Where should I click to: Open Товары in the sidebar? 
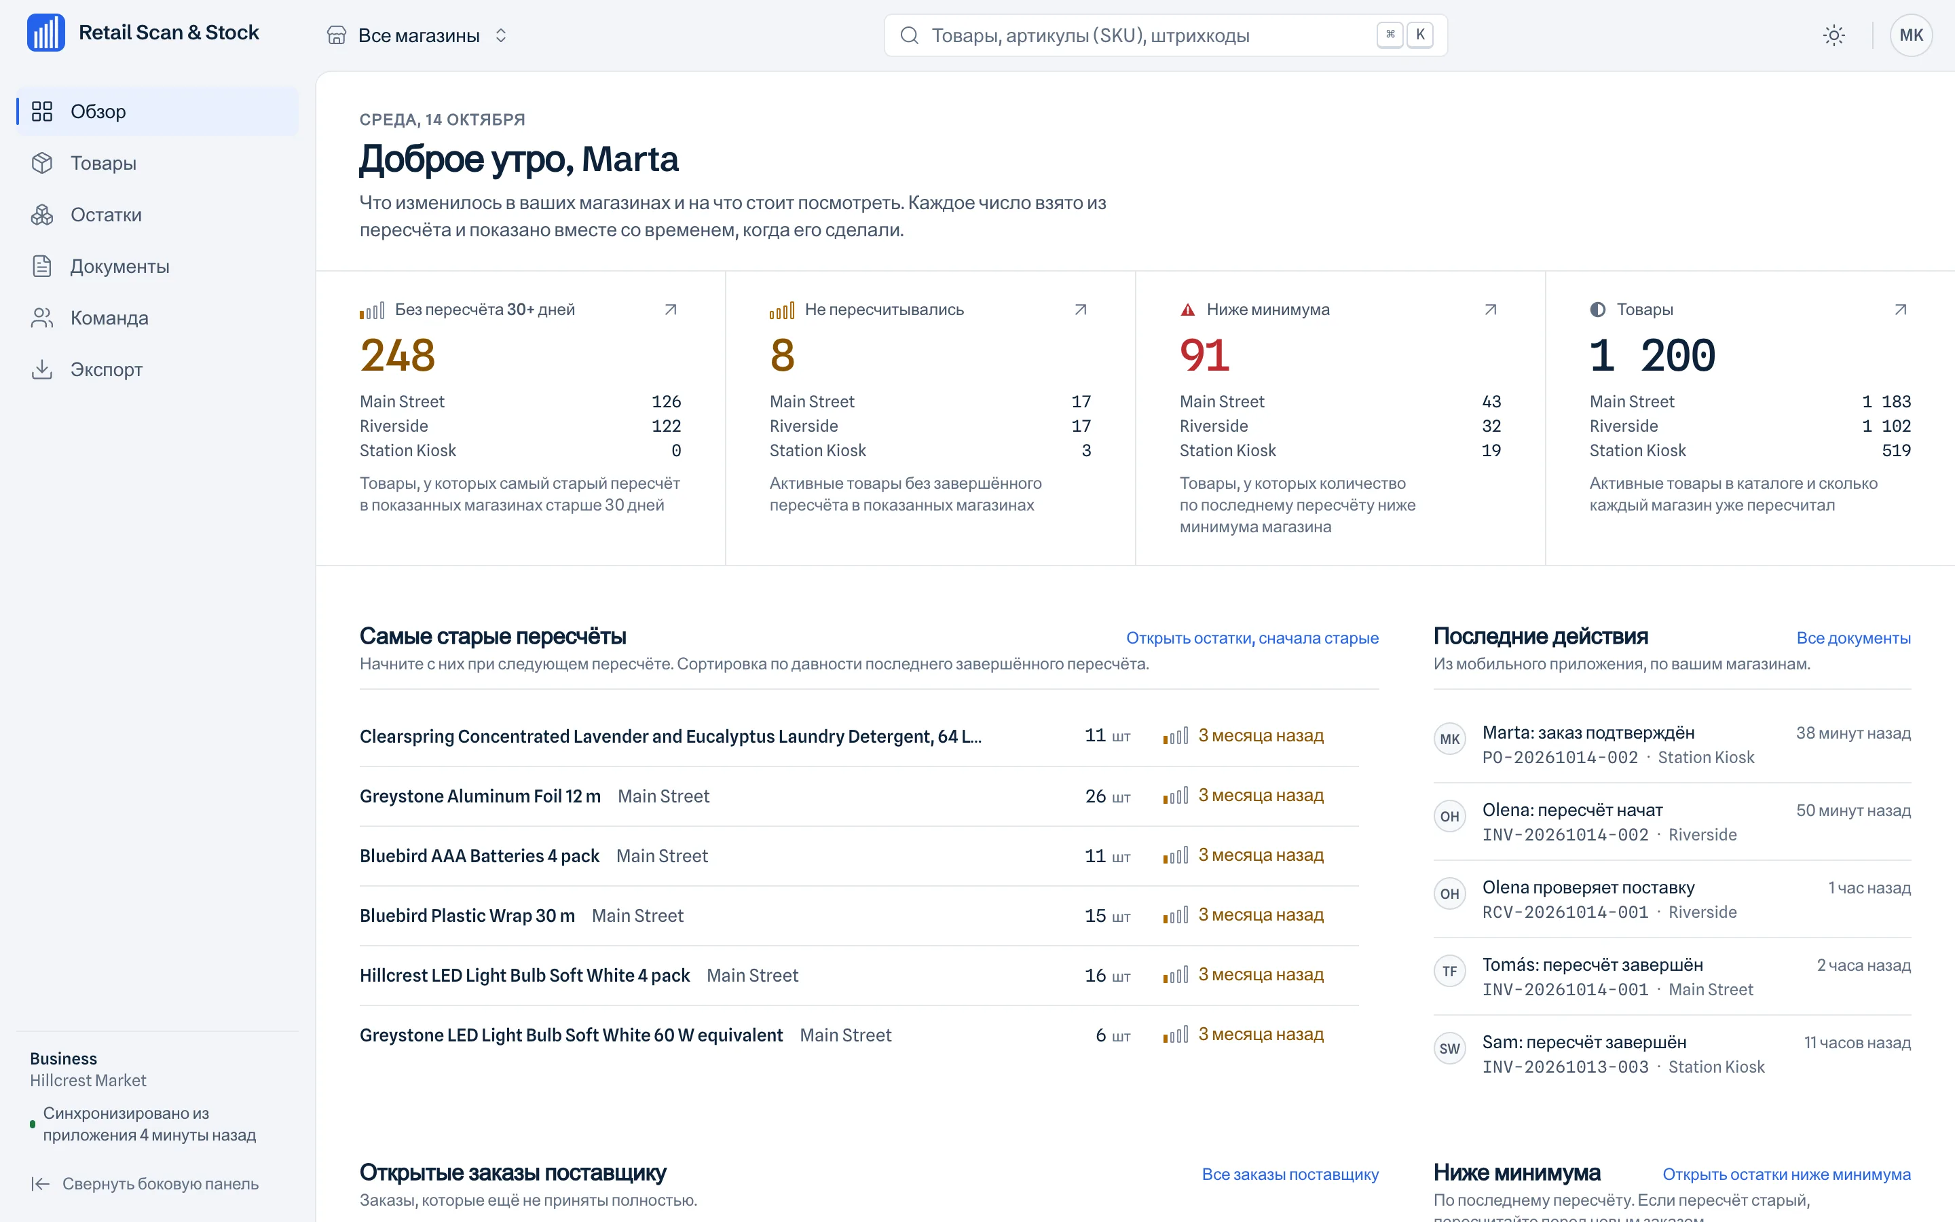157,163
